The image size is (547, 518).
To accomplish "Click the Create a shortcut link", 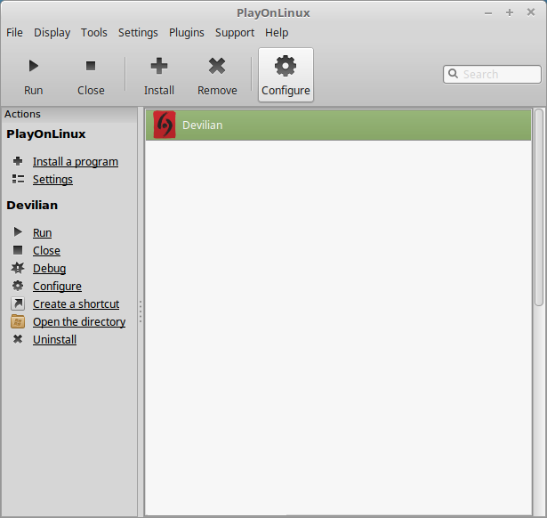I will tap(76, 304).
